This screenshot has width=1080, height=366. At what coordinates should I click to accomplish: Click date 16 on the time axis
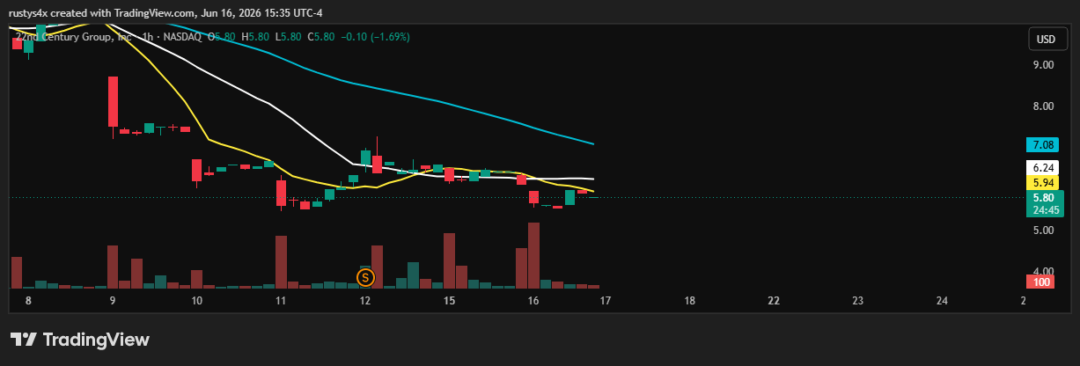pyautogui.click(x=533, y=301)
